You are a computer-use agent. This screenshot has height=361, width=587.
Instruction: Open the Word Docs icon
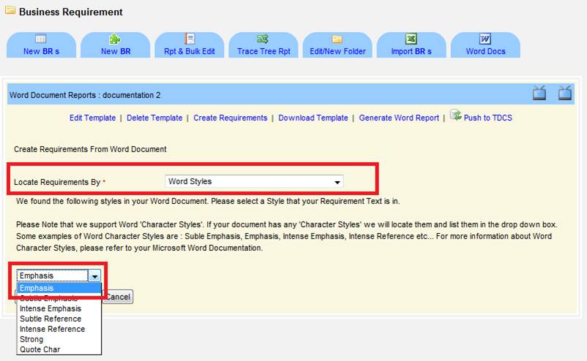pos(485,39)
